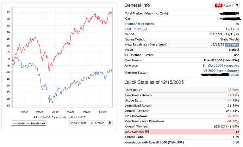Click the View Chart button
This screenshot has width=243, height=147.
tap(78, 123)
